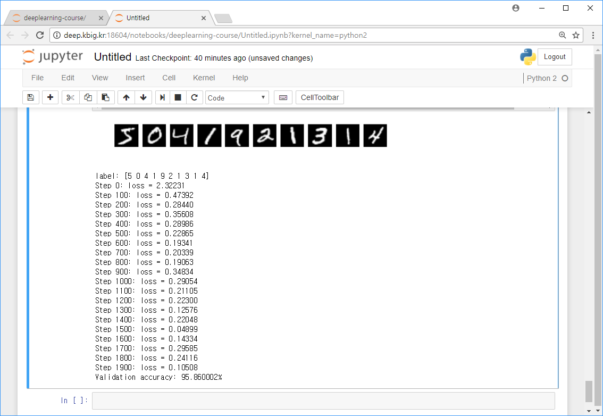Switch to deeplearning-course tab

(x=55, y=18)
